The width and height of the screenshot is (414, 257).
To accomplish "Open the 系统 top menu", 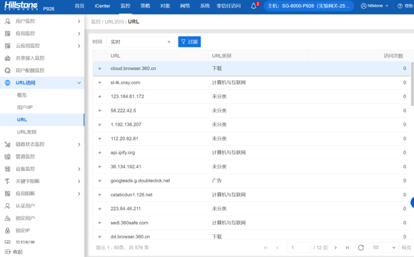I will pyautogui.click(x=205, y=6).
